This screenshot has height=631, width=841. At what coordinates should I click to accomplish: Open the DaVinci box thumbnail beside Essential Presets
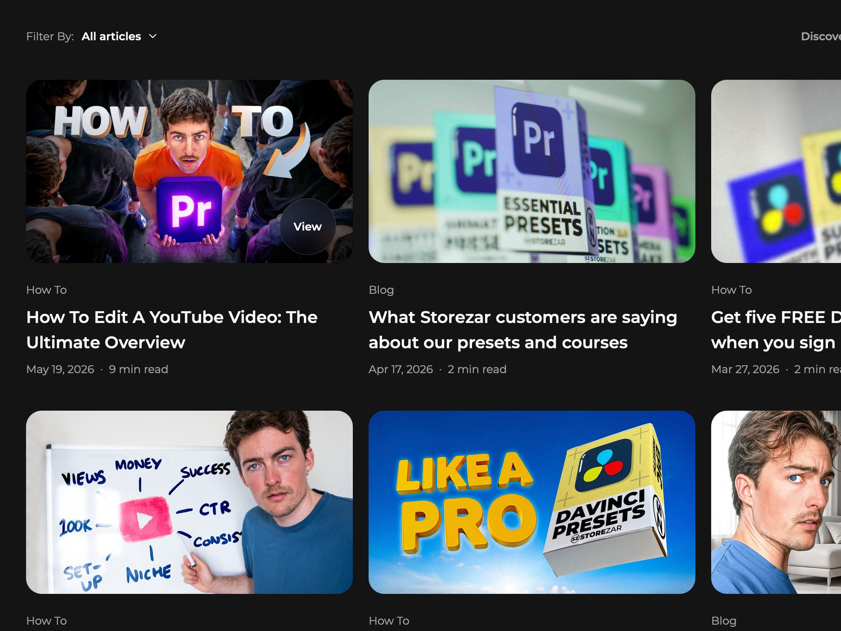click(x=776, y=171)
